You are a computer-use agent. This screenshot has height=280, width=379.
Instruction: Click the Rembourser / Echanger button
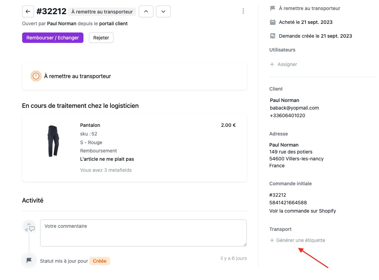tap(53, 38)
